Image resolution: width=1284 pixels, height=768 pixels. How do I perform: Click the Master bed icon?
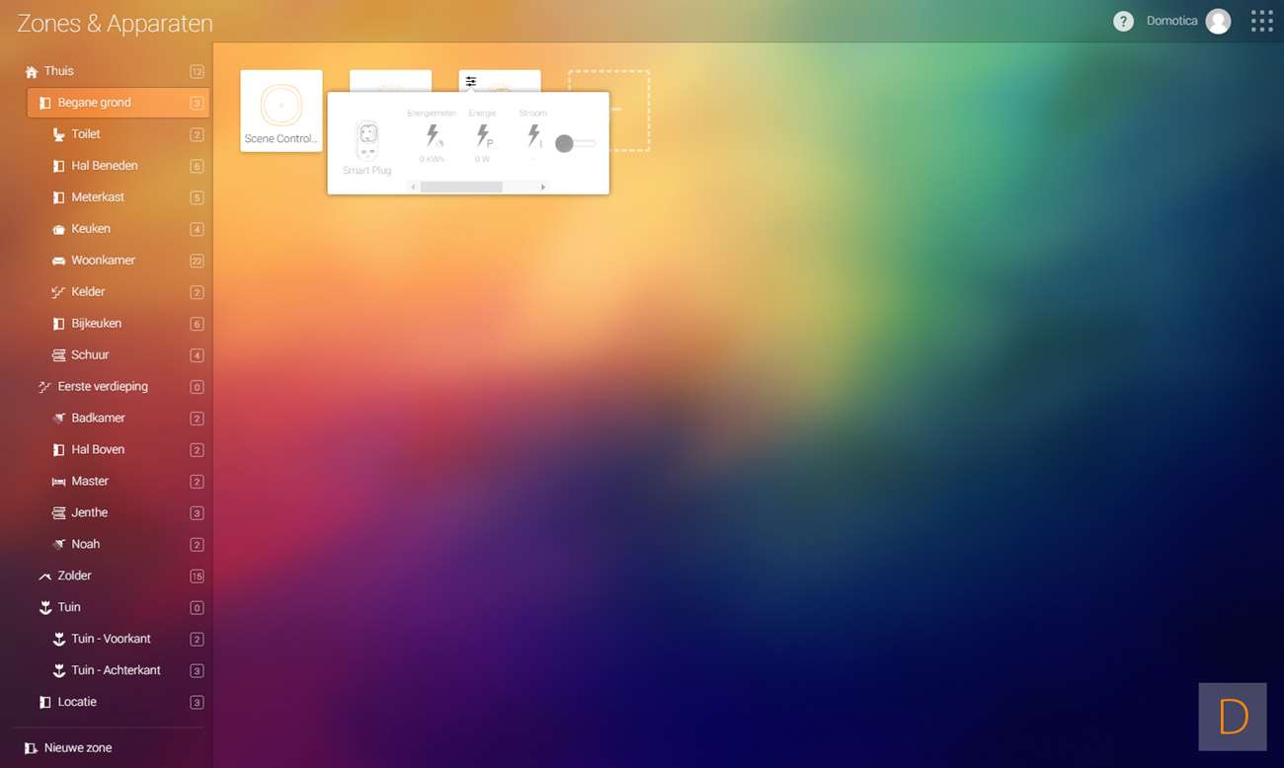[59, 482]
